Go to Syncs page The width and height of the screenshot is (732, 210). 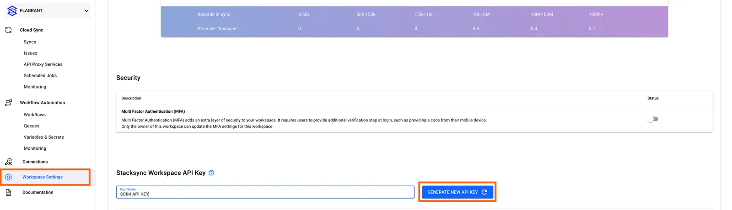click(x=30, y=42)
